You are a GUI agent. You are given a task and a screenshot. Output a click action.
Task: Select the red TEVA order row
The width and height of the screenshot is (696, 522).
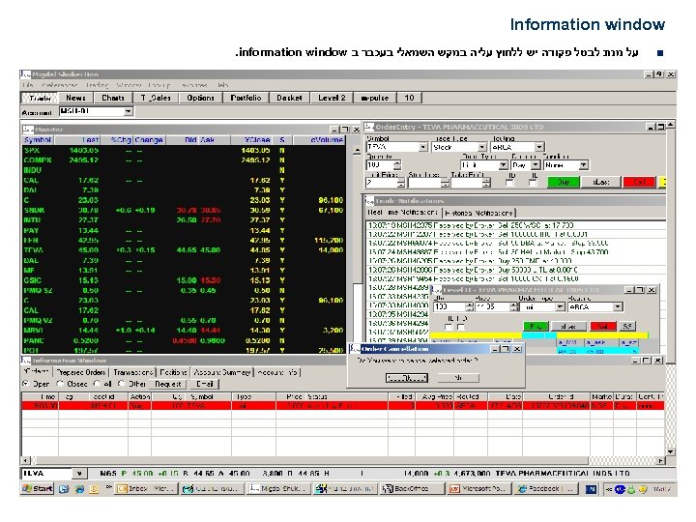point(342,406)
